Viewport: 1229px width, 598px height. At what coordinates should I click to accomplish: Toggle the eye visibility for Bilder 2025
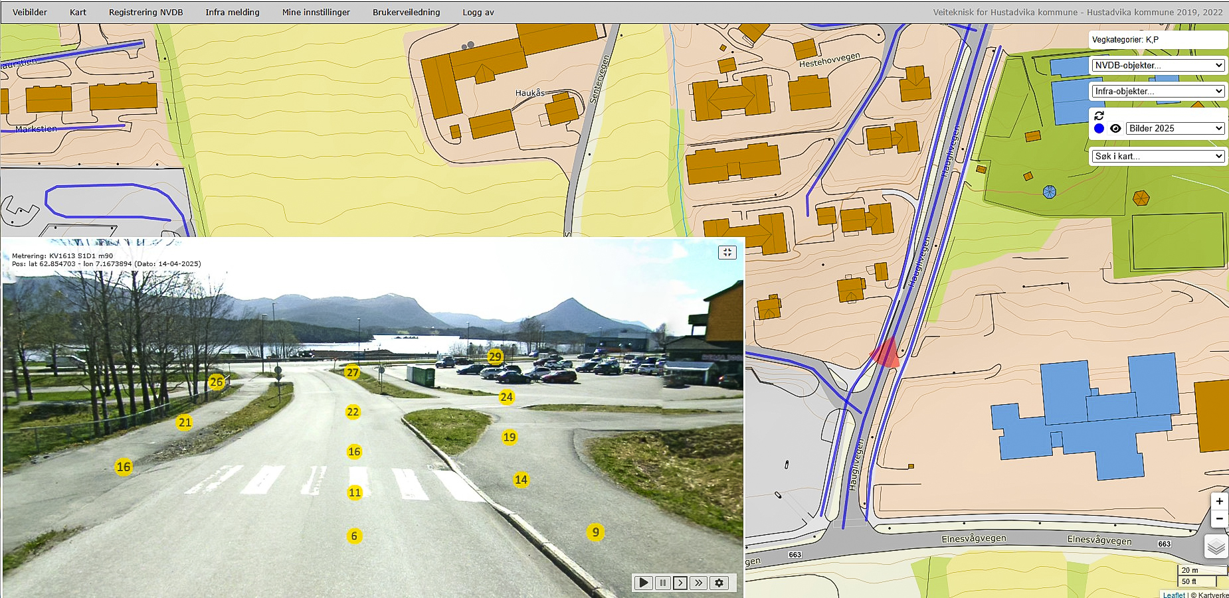[x=1115, y=129]
